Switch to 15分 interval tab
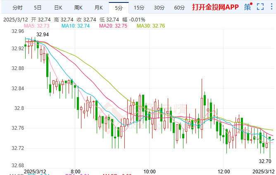This screenshot has height=175, width=276. [x=139, y=8]
